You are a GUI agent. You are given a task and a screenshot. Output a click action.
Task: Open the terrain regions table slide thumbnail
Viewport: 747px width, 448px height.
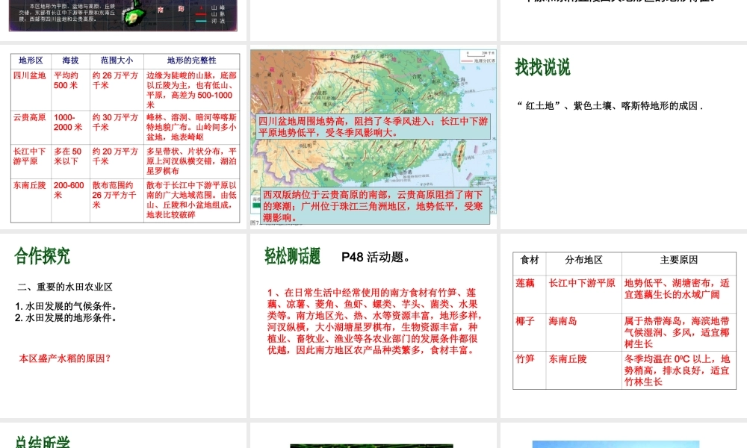[123, 137]
